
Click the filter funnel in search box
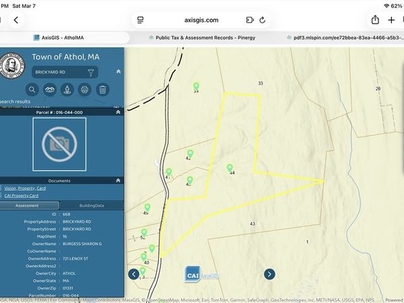[91, 71]
